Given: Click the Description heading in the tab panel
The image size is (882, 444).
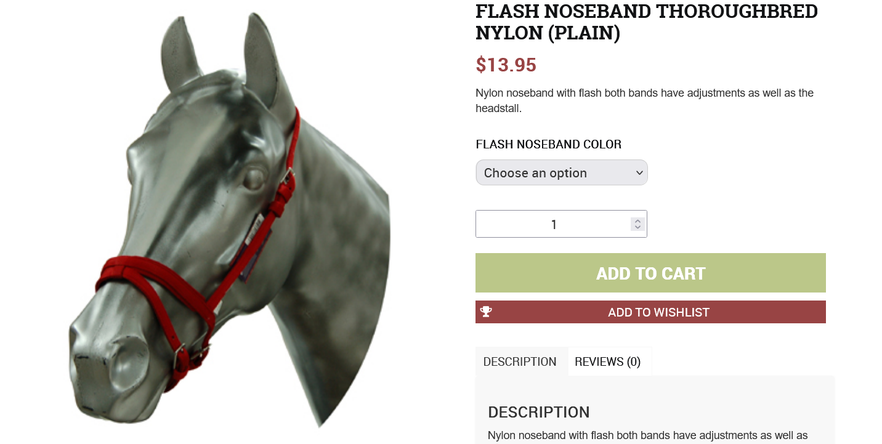Looking at the screenshot, I should click(538, 412).
